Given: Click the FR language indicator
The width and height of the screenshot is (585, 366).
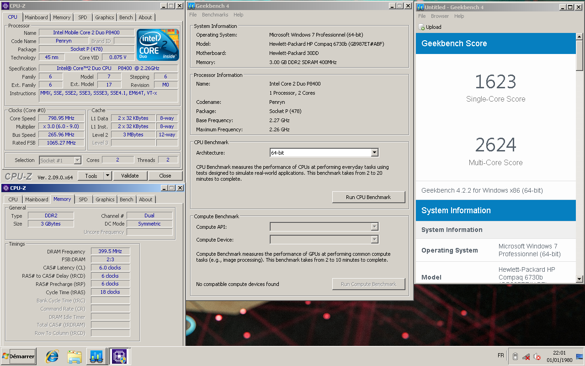Looking at the screenshot, I should point(500,355).
